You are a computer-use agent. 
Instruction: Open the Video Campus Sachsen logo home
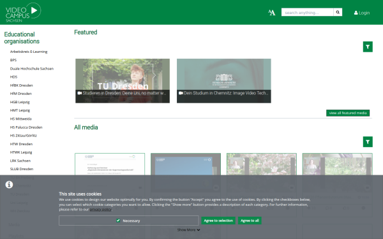pyautogui.click(x=23, y=13)
